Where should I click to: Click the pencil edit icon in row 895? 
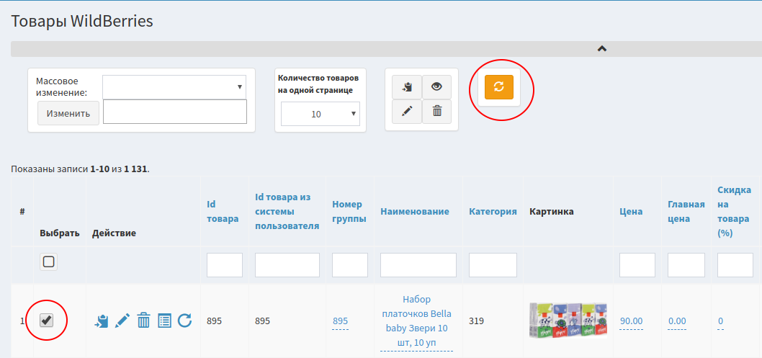click(x=122, y=321)
